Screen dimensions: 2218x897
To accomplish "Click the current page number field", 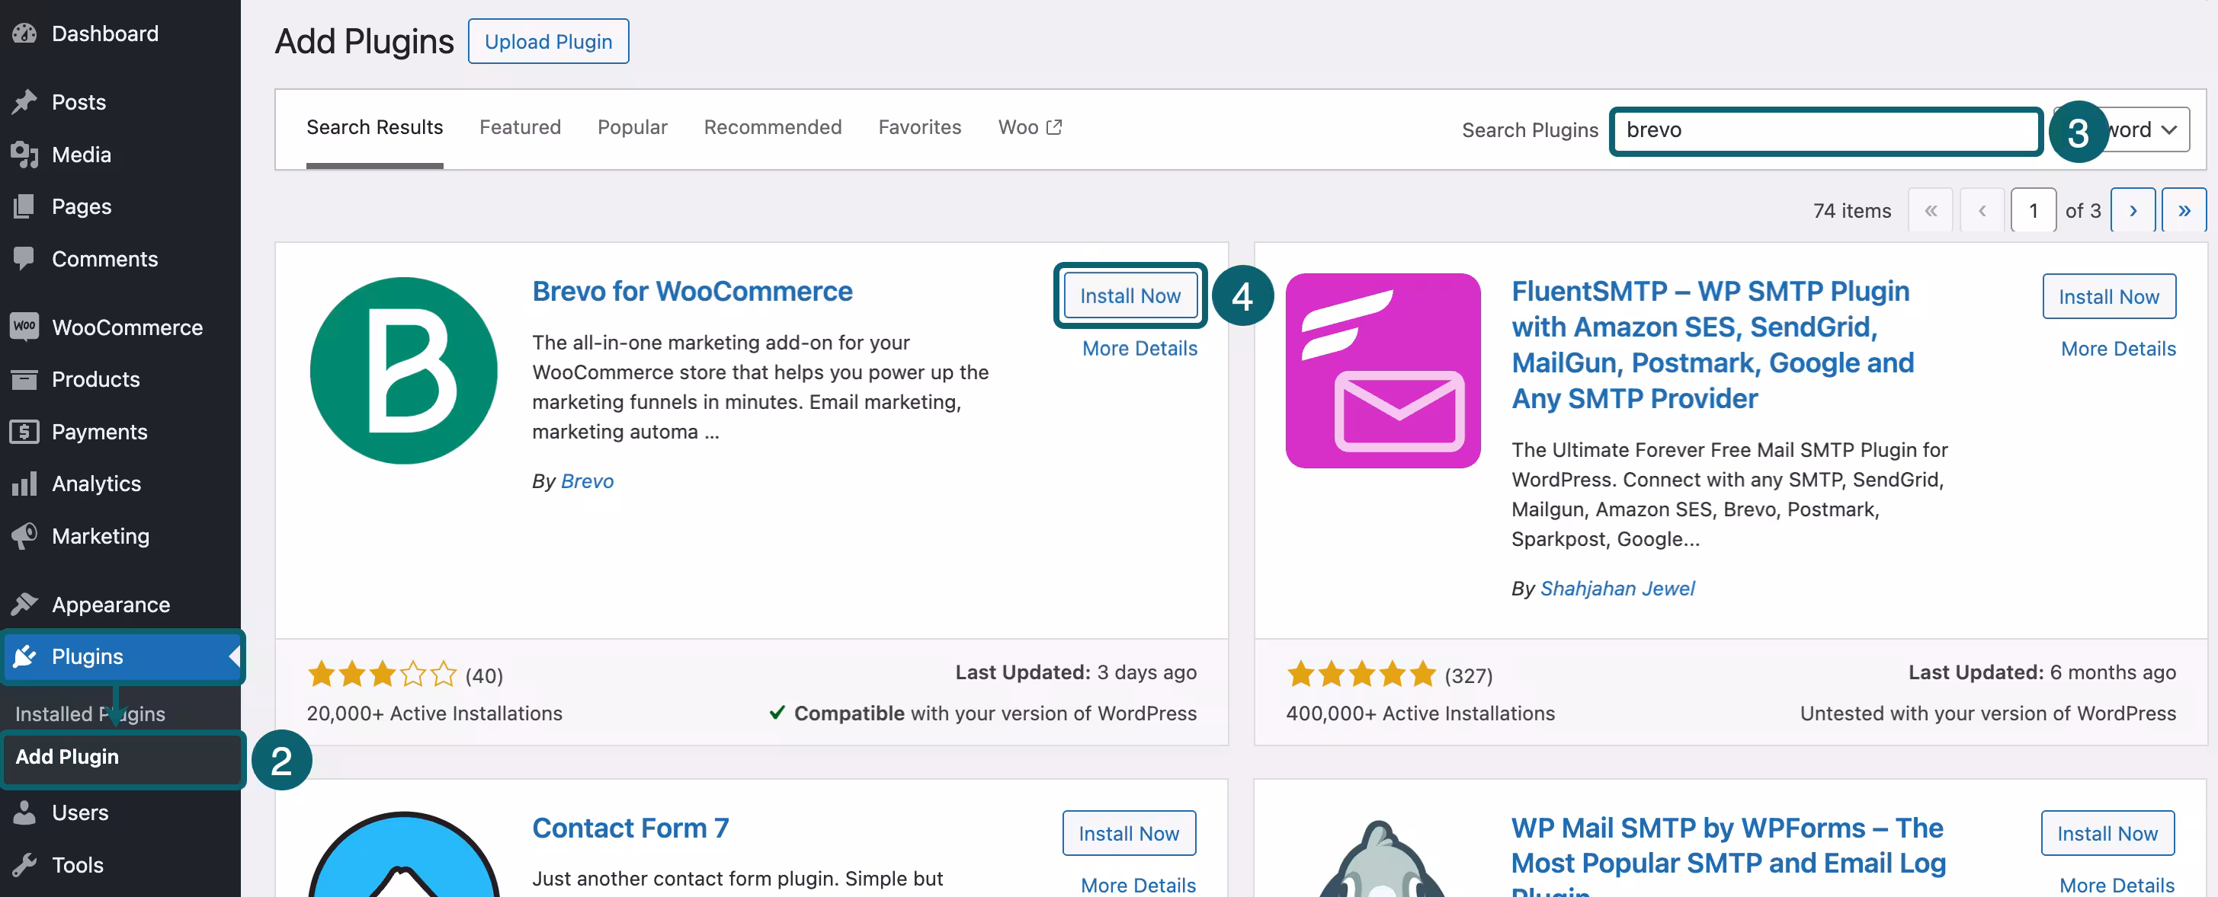I will [2033, 211].
